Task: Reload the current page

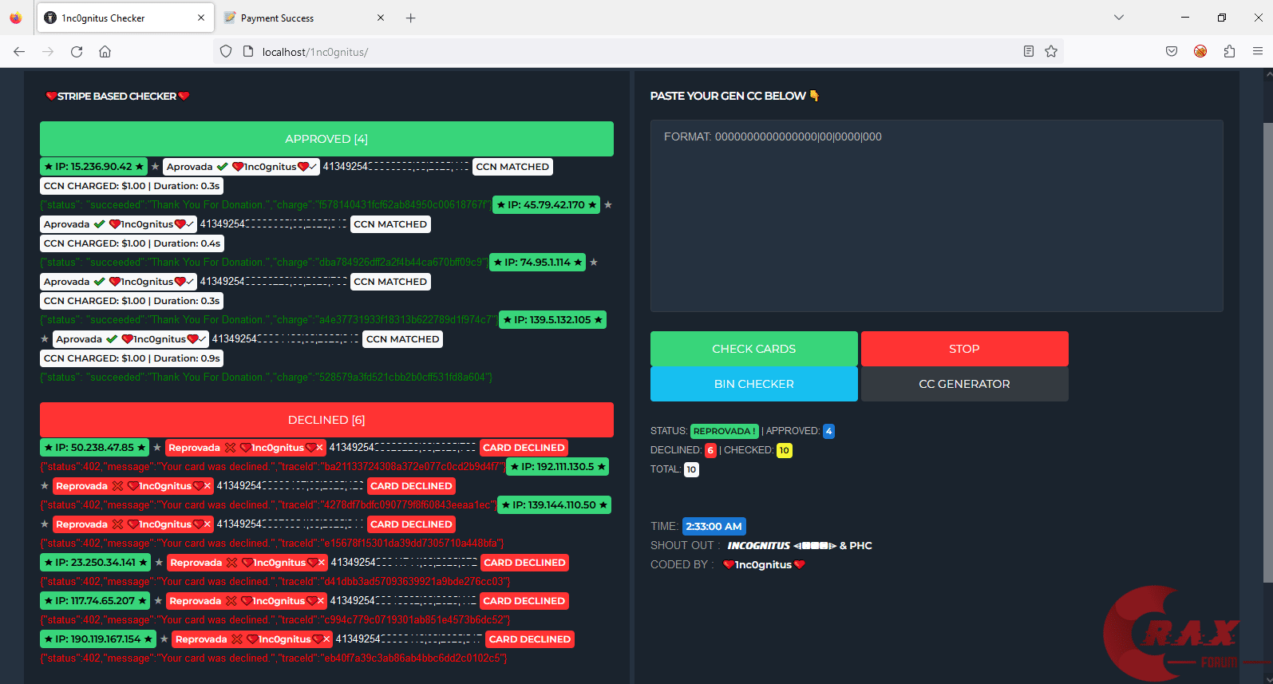Action: point(77,52)
